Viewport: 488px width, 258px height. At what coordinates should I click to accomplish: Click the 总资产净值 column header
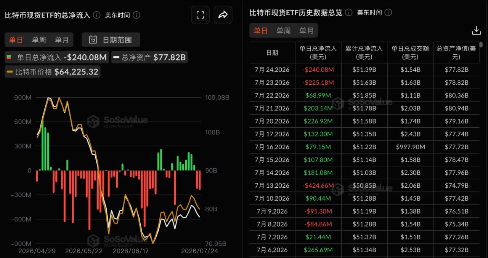click(456, 52)
